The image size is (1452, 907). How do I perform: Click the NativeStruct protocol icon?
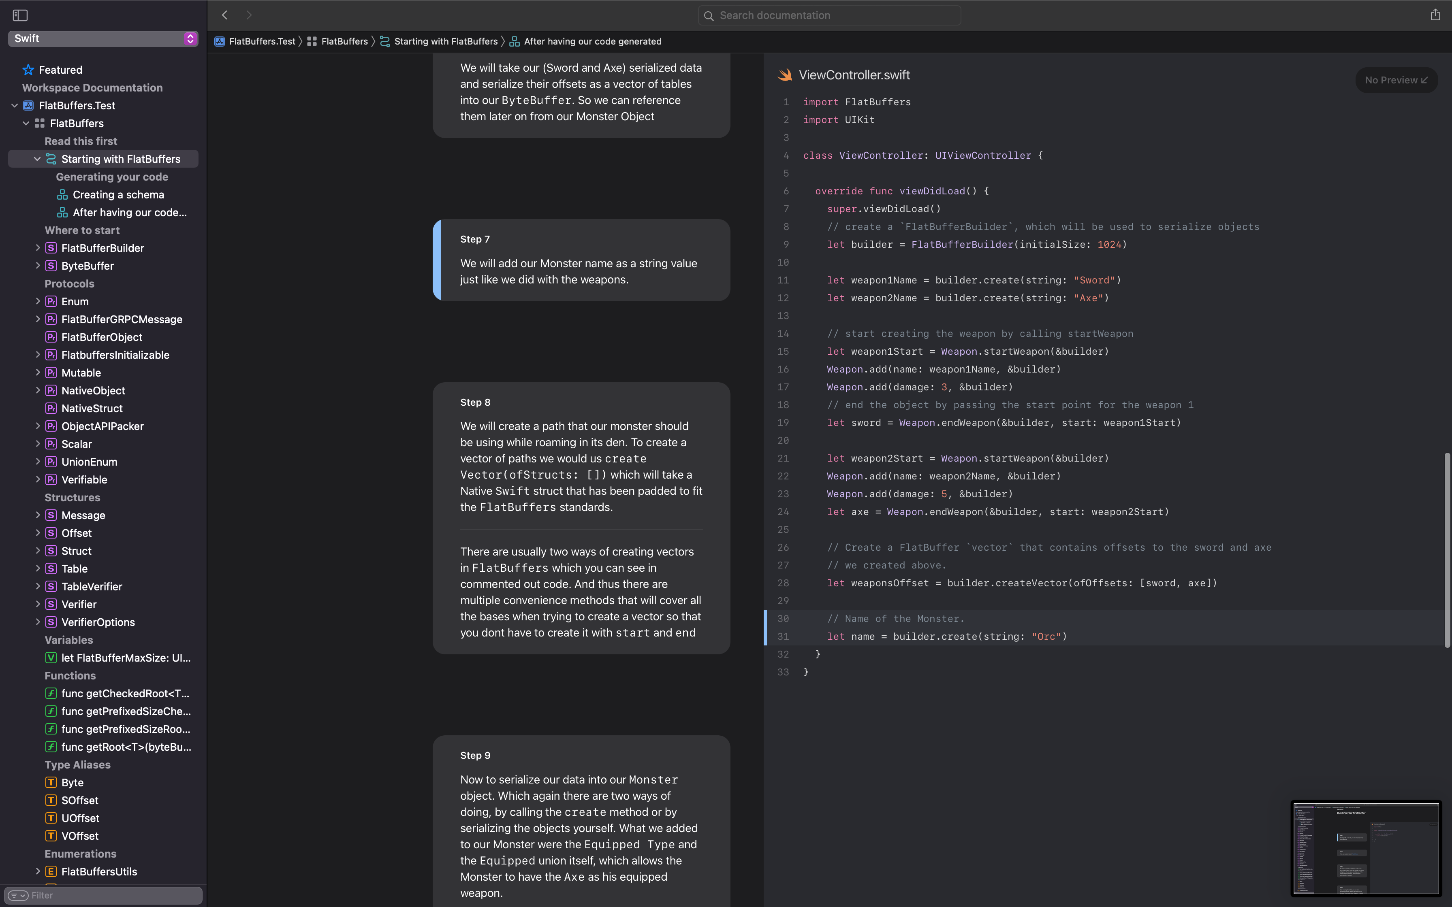(x=51, y=409)
